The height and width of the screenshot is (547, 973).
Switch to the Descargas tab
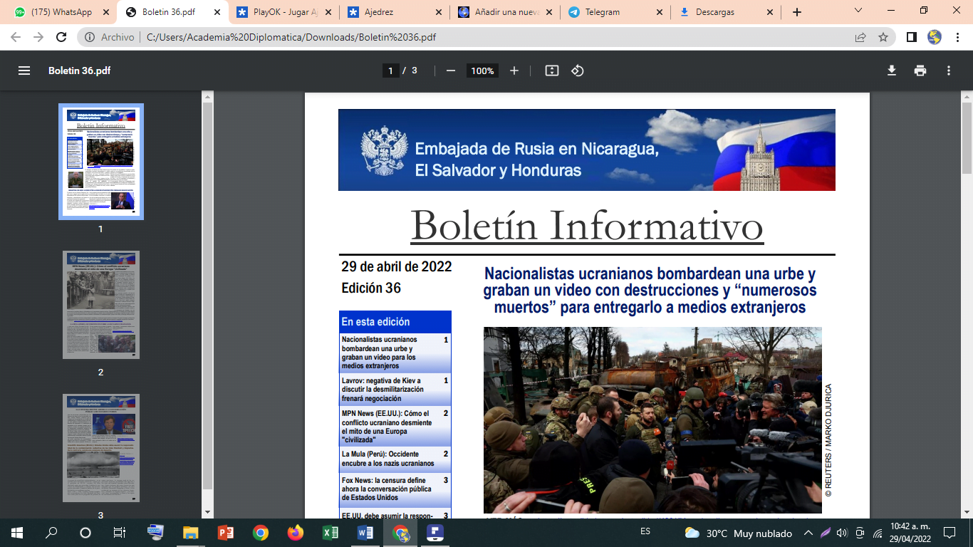click(727, 12)
